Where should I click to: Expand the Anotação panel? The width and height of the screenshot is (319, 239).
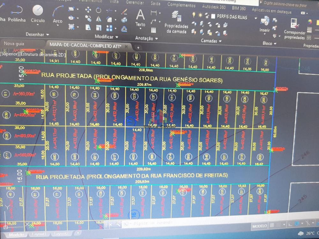point(146,38)
